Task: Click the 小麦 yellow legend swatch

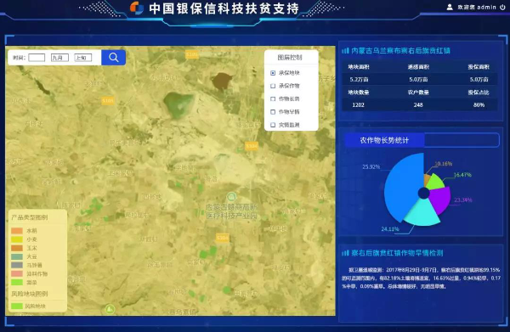Action: tap(17, 239)
